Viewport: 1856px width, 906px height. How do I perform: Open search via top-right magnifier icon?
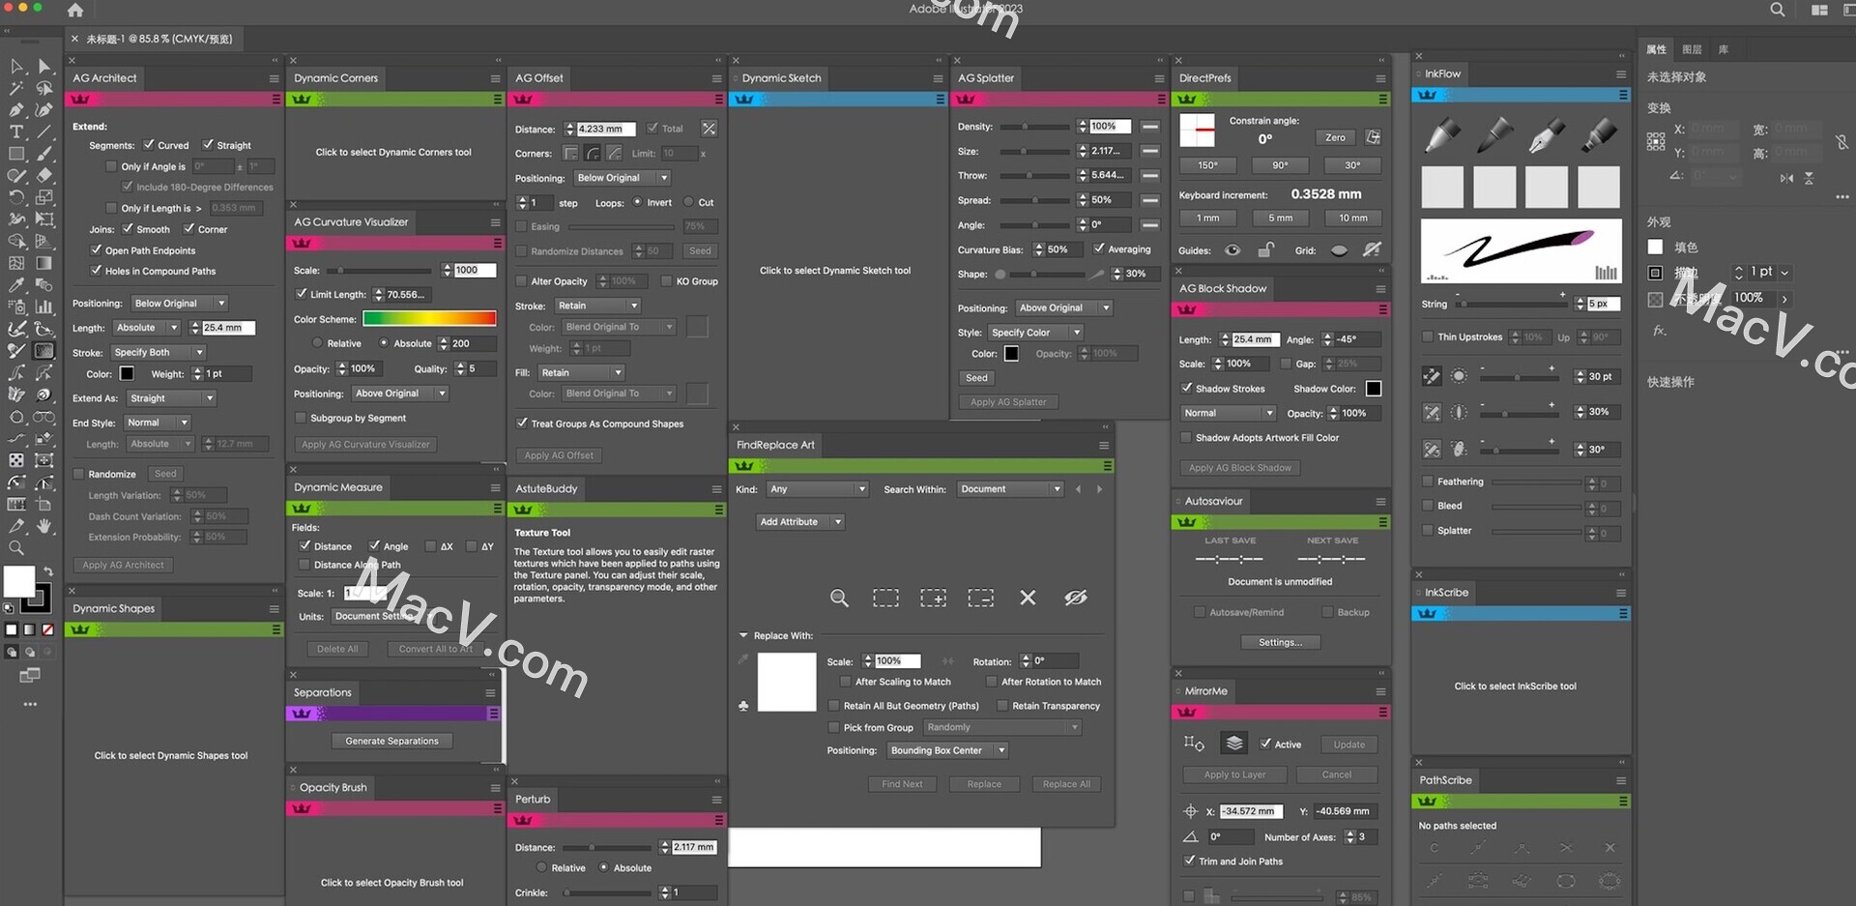(1777, 10)
